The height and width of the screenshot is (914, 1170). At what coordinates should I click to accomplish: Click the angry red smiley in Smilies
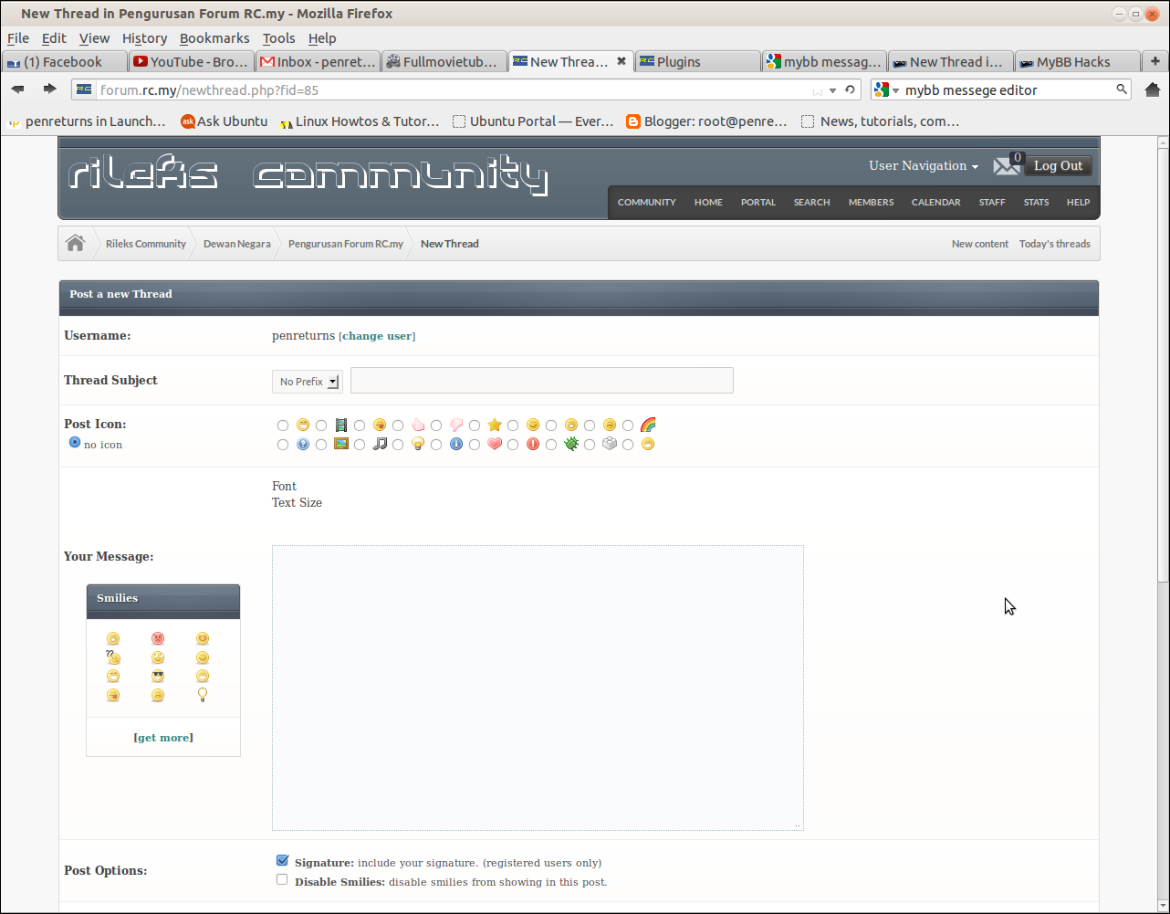tap(158, 638)
